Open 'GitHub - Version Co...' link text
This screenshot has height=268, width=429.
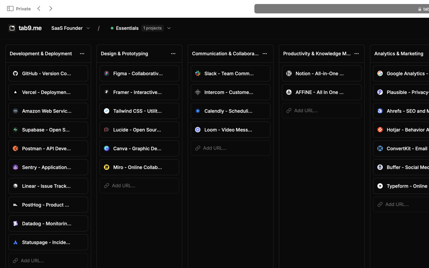click(47, 73)
